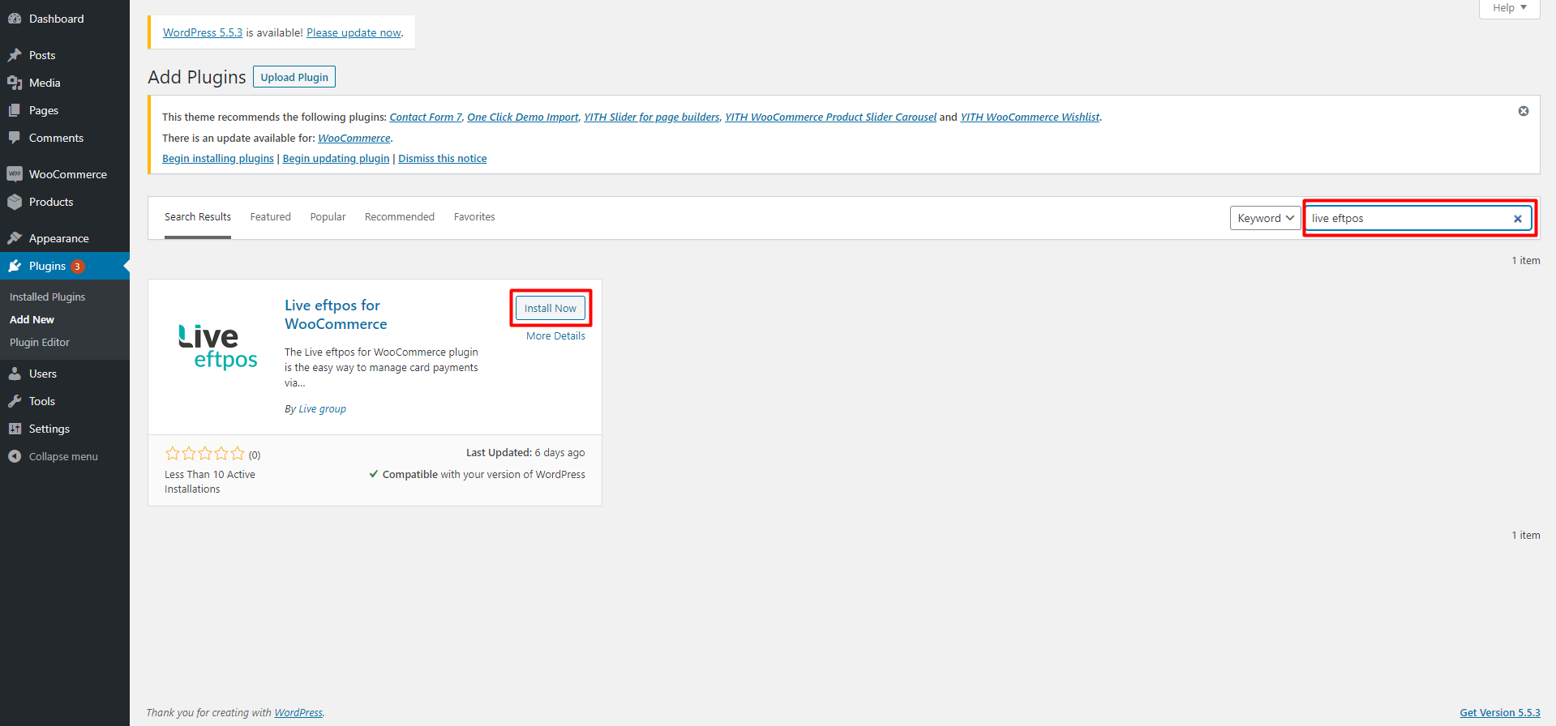This screenshot has width=1556, height=726.
Task: Click the Plugins plug icon
Action: [x=15, y=266]
